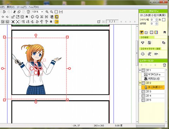Click the first pose figure icon in third row
Viewport: 169px width, 129px height.
pyautogui.click(x=23, y=22)
